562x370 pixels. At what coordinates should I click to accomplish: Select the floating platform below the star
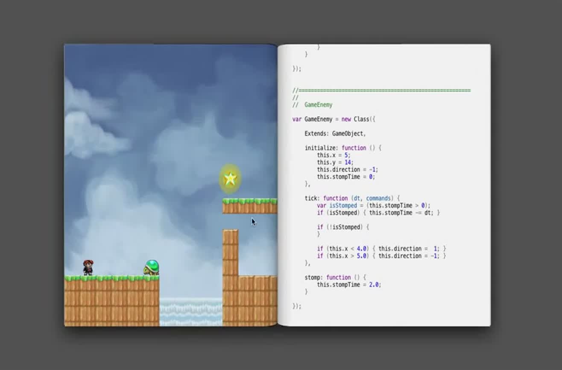point(250,205)
